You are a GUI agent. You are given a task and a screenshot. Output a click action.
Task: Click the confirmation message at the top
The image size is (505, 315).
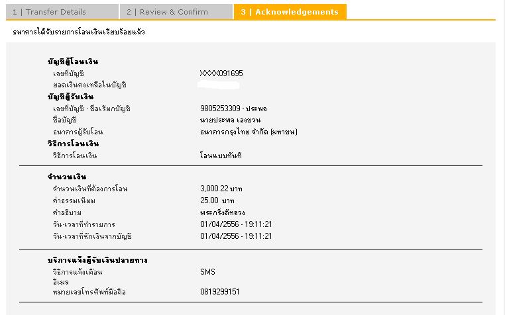point(79,32)
